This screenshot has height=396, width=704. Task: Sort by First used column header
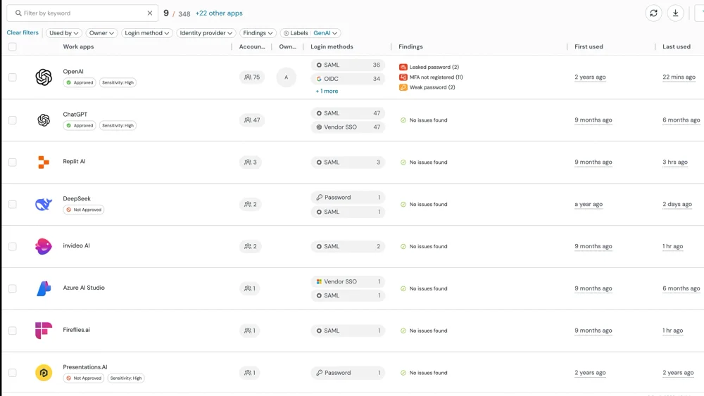click(x=589, y=46)
